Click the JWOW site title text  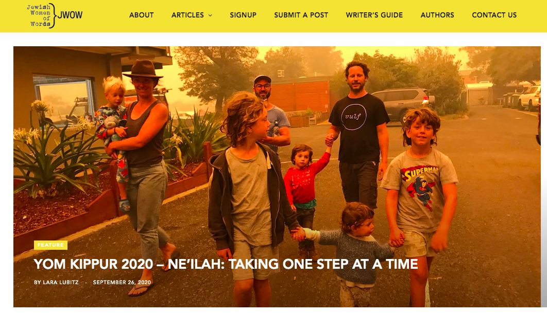tap(70, 15)
